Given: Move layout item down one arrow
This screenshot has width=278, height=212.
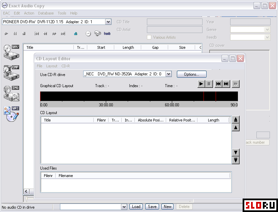Looking at the screenshot, I should click(x=236, y=152).
